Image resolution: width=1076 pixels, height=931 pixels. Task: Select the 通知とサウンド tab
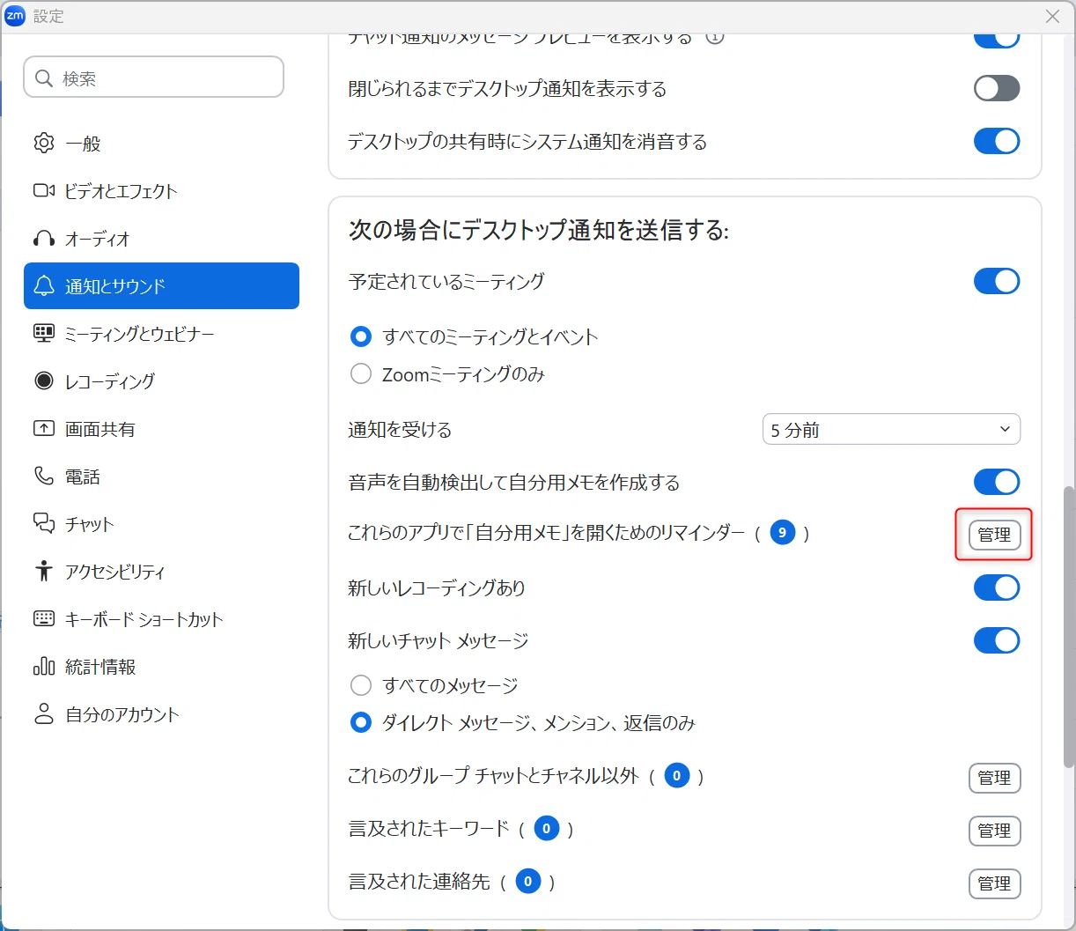click(161, 286)
